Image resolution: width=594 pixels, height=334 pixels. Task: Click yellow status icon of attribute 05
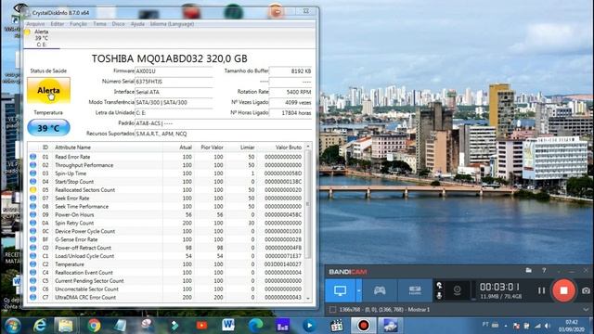(x=33, y=190)
